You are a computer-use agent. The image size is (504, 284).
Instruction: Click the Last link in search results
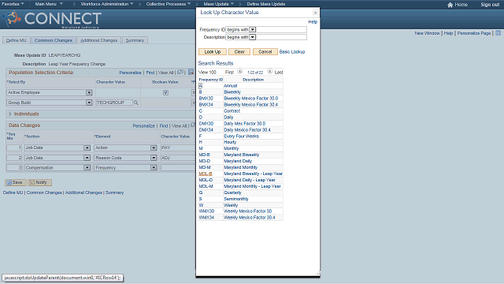279,72
